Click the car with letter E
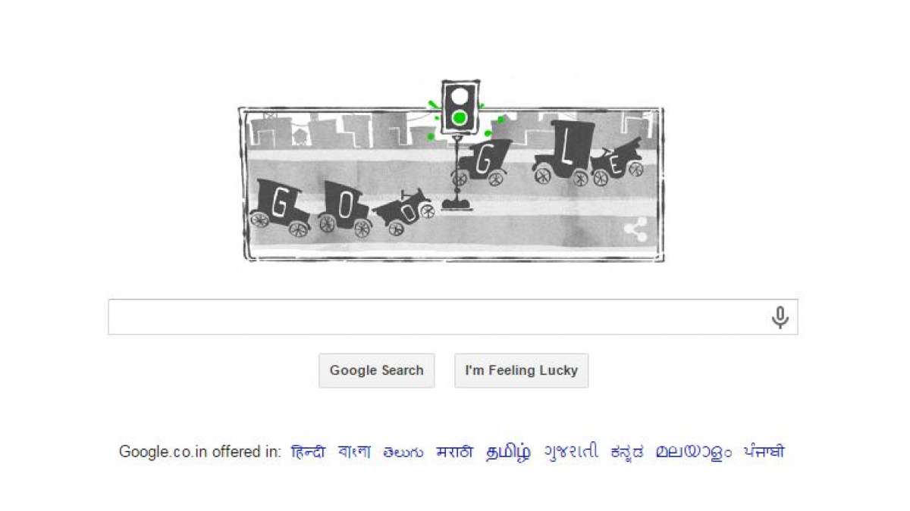This screenshot has height=511, width=910. [x=617, y=162]
